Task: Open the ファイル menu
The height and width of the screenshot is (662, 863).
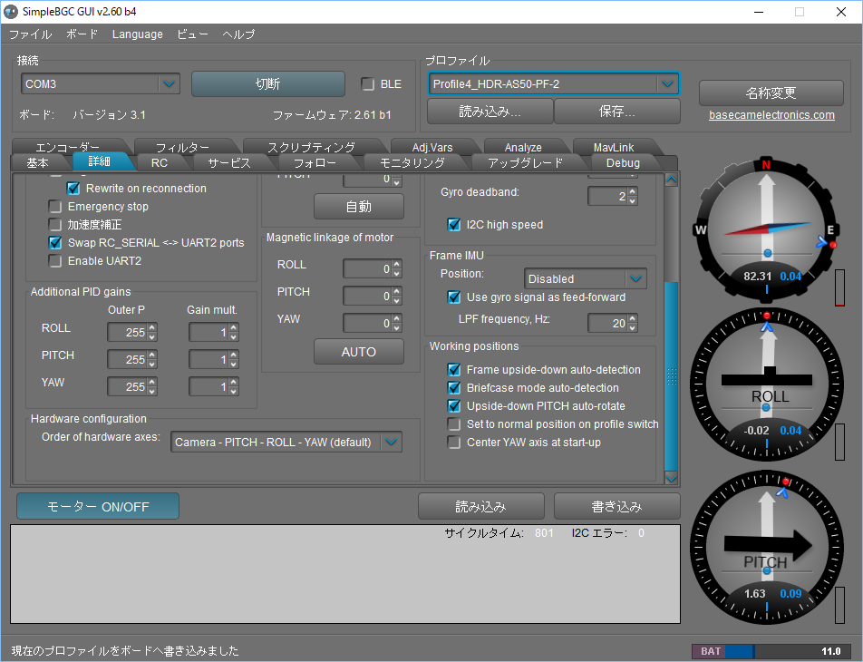Action: 30,34
